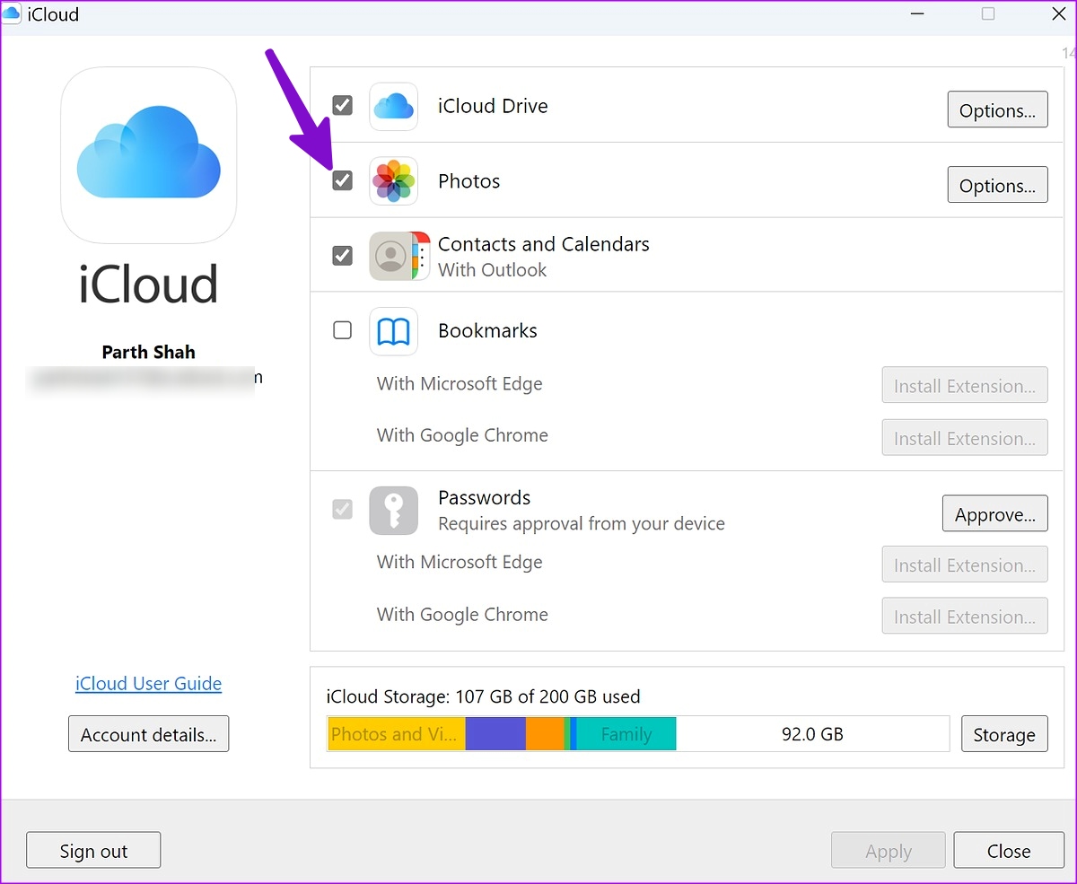Install Bookmarks extension for Microsoft Edge
This screenshot has height=884, width=1077.
tap(965, 385)
